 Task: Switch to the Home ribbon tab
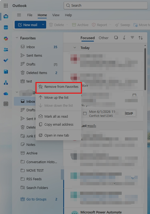click(x=42, y=15)
